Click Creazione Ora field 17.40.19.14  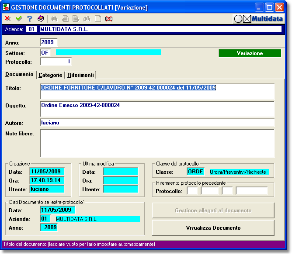(47, 180)
